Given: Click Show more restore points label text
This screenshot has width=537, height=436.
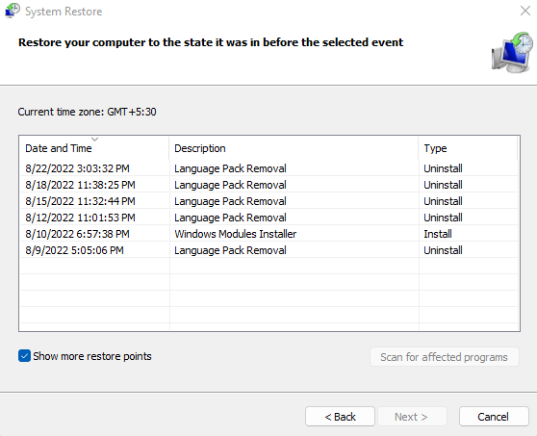Looking at the screenshot, I should 92,356.
